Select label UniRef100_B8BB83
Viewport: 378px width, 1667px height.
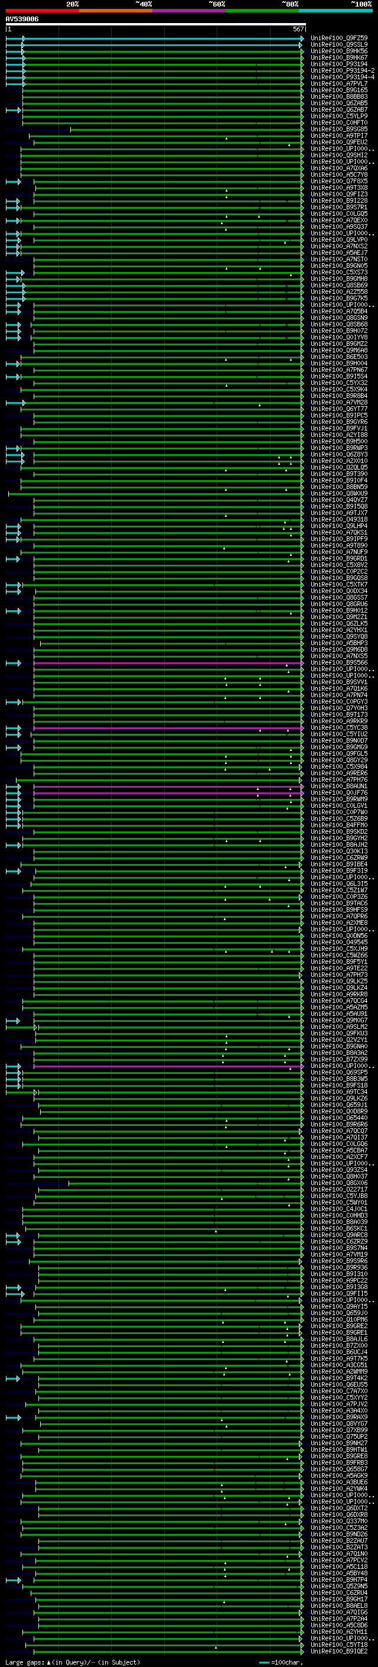(339, 96)
